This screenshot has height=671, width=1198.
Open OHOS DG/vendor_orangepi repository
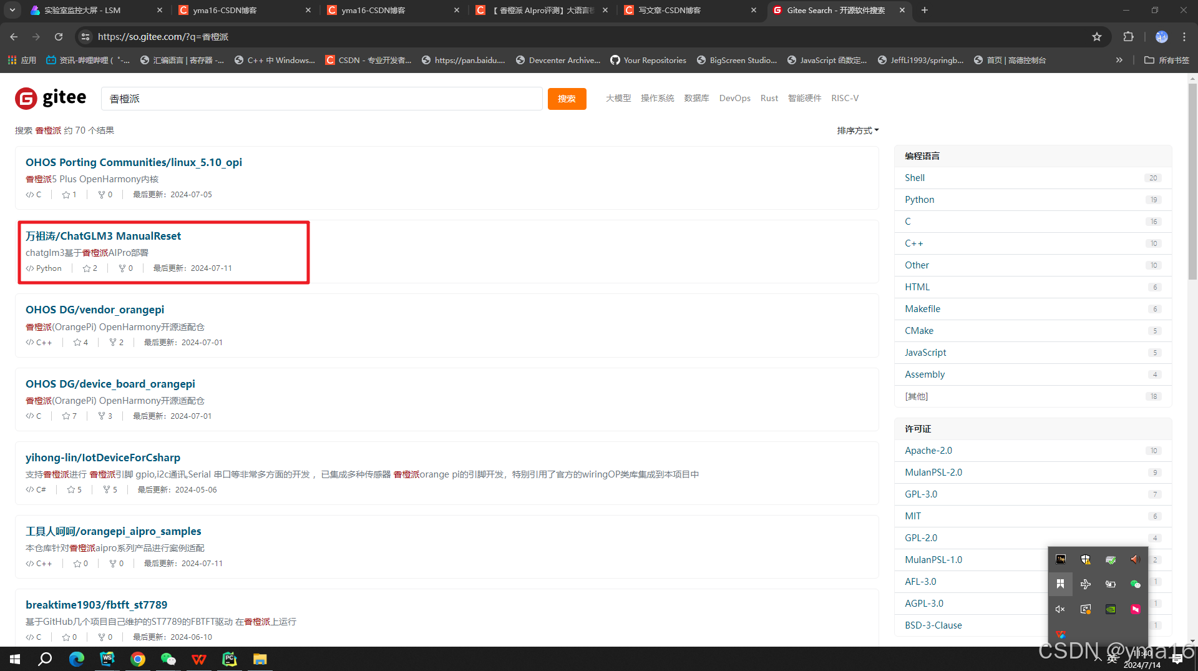95,310
